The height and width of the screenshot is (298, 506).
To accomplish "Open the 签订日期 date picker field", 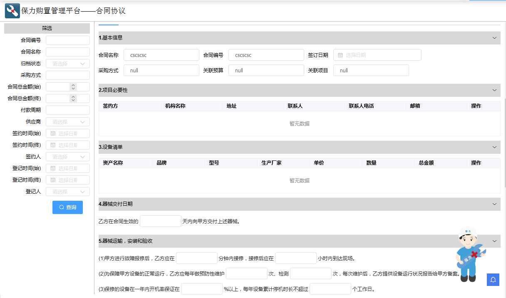I will point(377,55).
